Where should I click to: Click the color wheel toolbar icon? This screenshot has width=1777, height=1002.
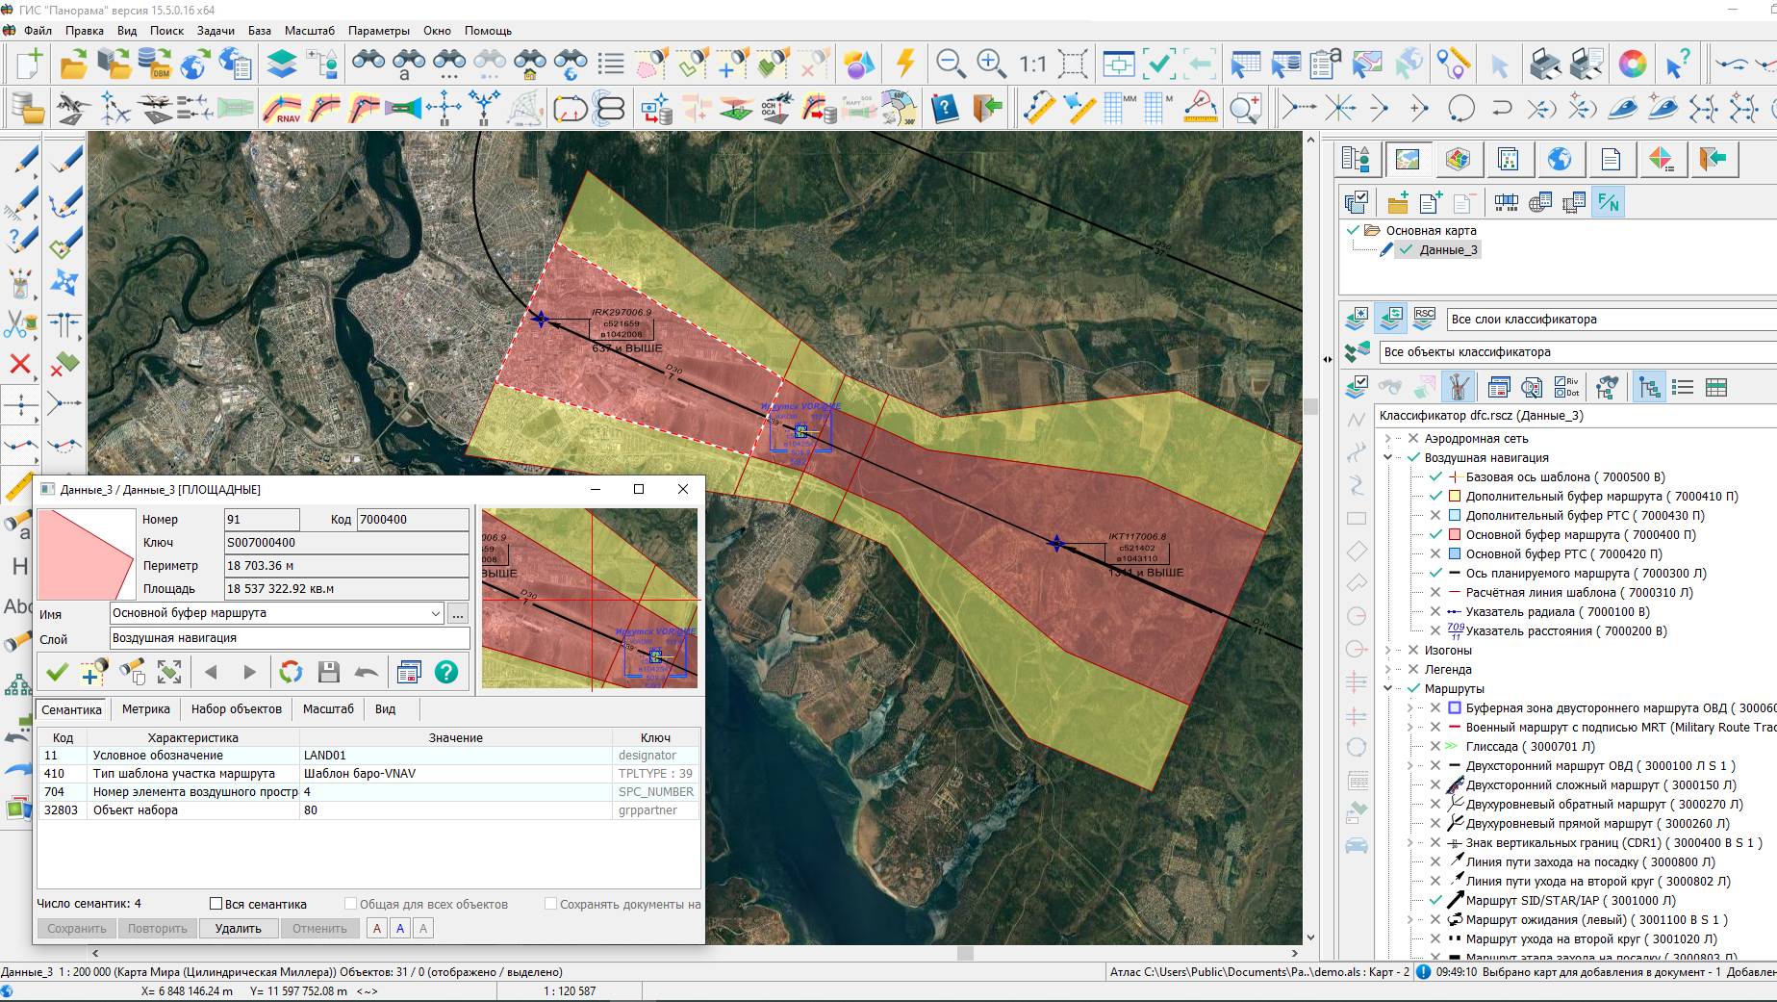coord(1632,64)
